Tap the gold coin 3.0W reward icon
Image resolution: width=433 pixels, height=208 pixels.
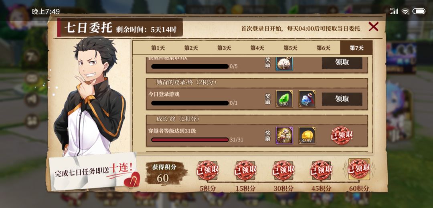click(307, 135)
